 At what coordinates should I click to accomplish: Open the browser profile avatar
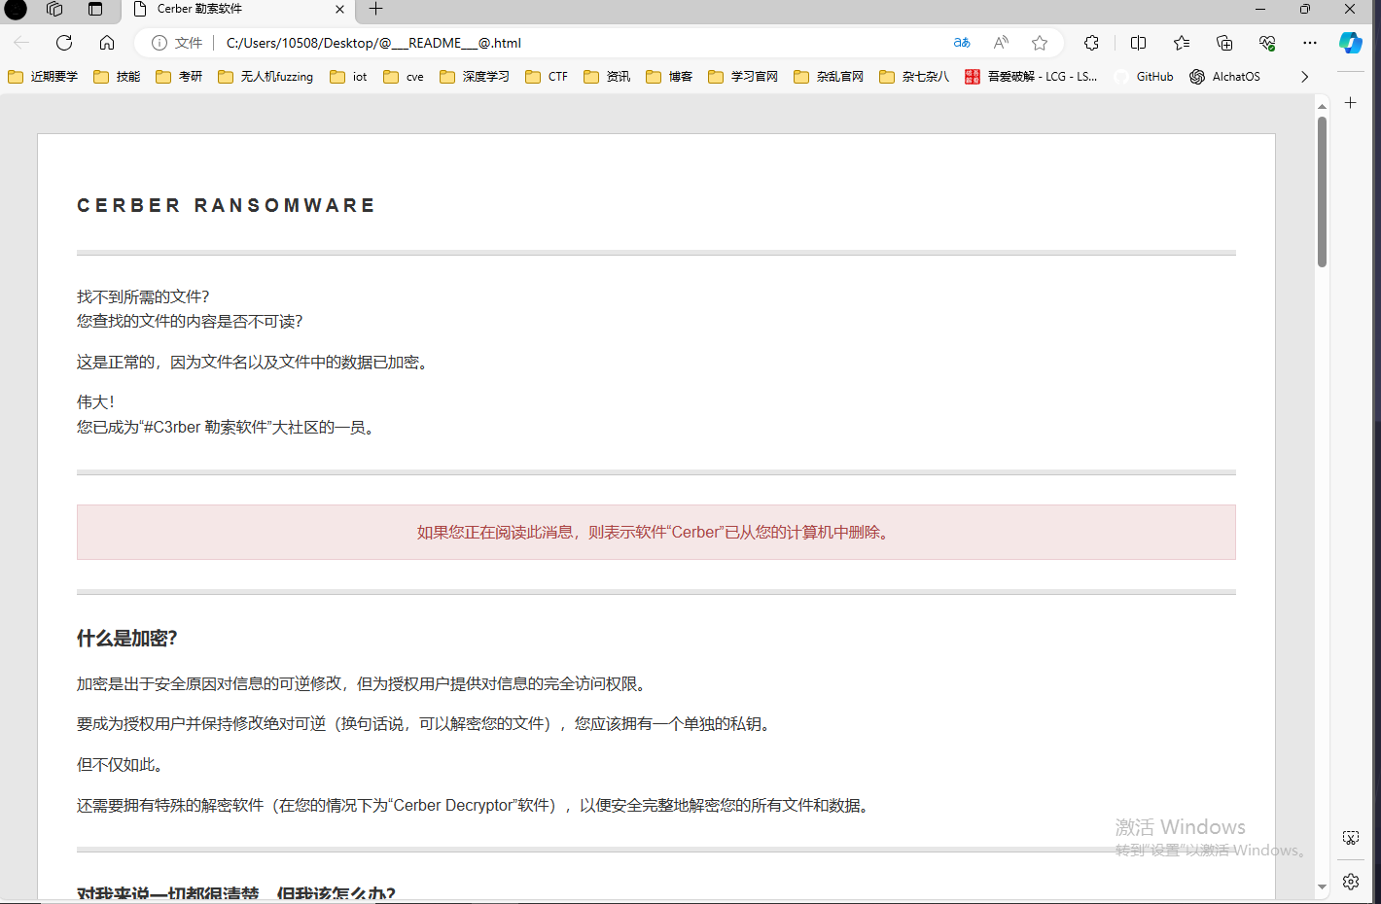[x=16, y=10]
